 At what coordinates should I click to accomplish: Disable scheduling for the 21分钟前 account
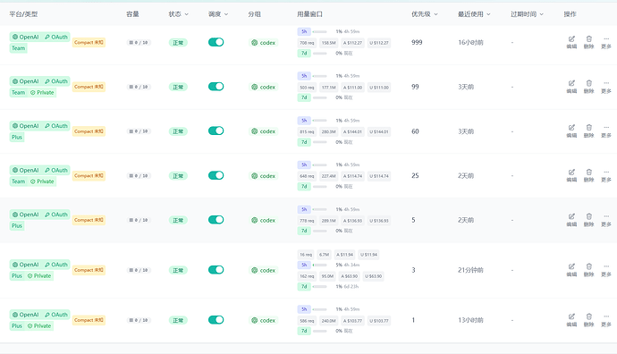pyautogui.click(x=216, y=270)
